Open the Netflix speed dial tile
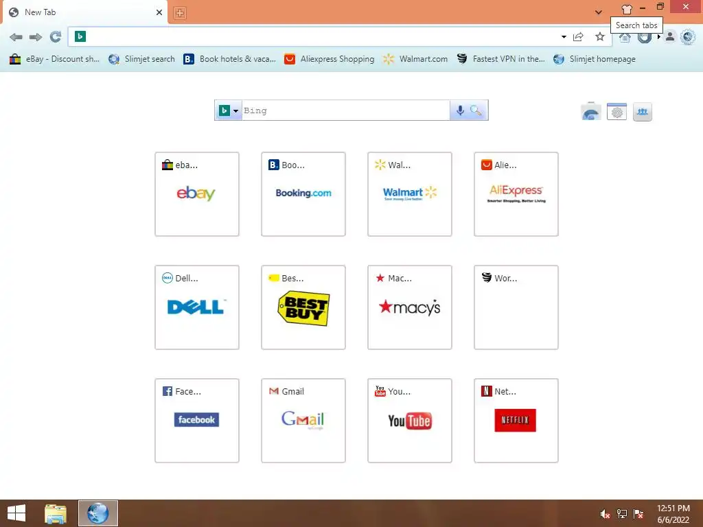 [x=516, y=421]
